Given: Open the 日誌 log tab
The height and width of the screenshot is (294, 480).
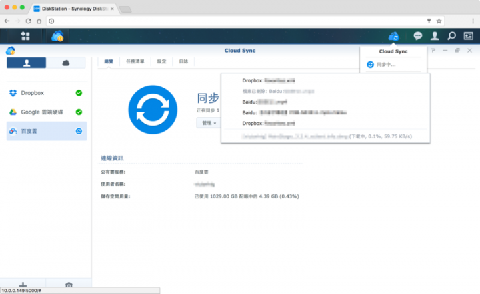Looking at the screenshot, I should (183, 61).
